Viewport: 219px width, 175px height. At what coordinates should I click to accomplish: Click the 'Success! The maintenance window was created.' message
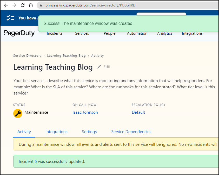pos(88,23)
